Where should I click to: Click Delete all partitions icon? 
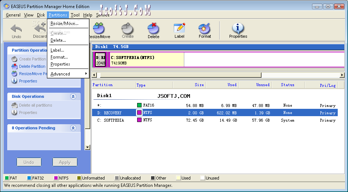point(14,105)
